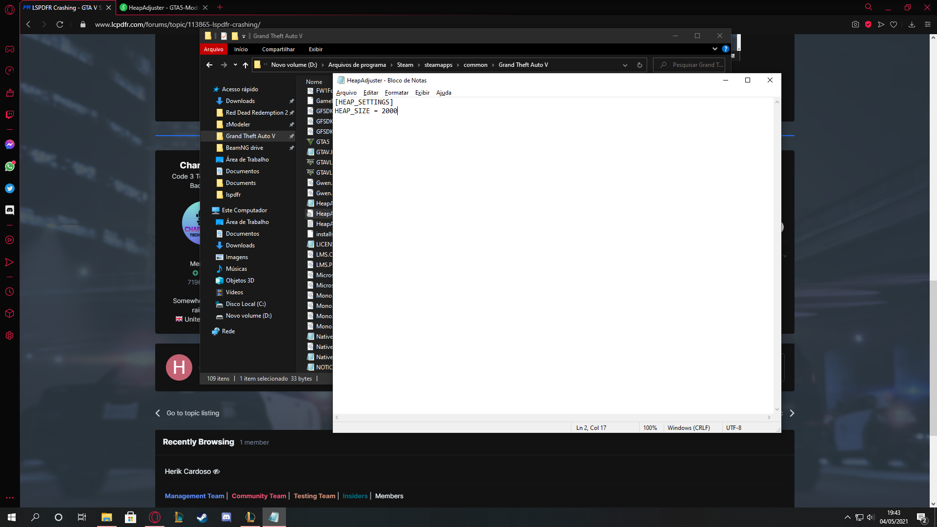The height and width of the screenshot is (527, 937).
Task: Open Notepad's Formatar menu
Action: [x=396, y=93]
